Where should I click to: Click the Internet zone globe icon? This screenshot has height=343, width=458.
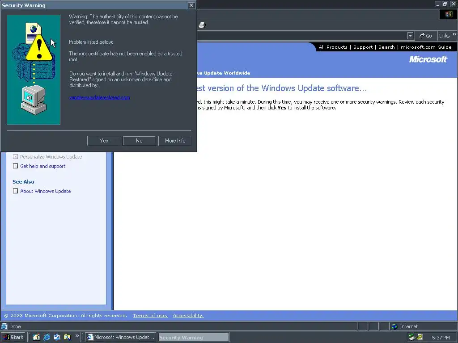[x=394, y=326]
